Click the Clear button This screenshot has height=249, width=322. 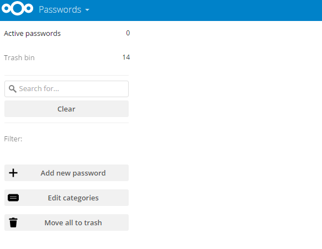click(x=66, y=109)
